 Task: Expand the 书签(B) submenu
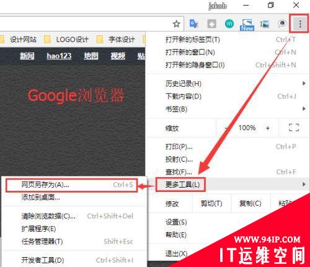[228, 109]
